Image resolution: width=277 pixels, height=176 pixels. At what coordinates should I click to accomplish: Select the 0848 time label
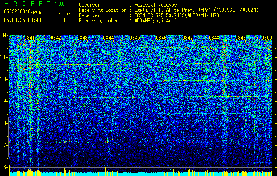tap(214, 38)
